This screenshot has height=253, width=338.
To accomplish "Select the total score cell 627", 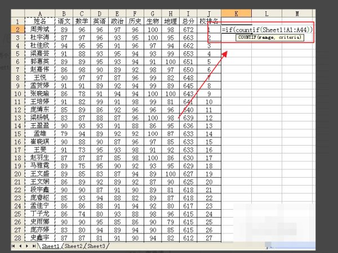I will [188, 174].
